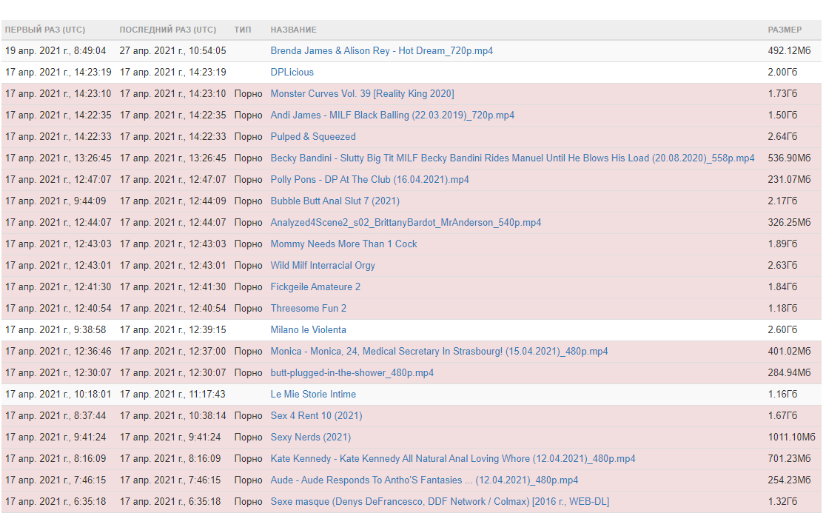Open the Analyzed4Scene2_s02 540p.mp4 link
The image size is (826, 513).
pyautogui.click(x=406, y=222)
